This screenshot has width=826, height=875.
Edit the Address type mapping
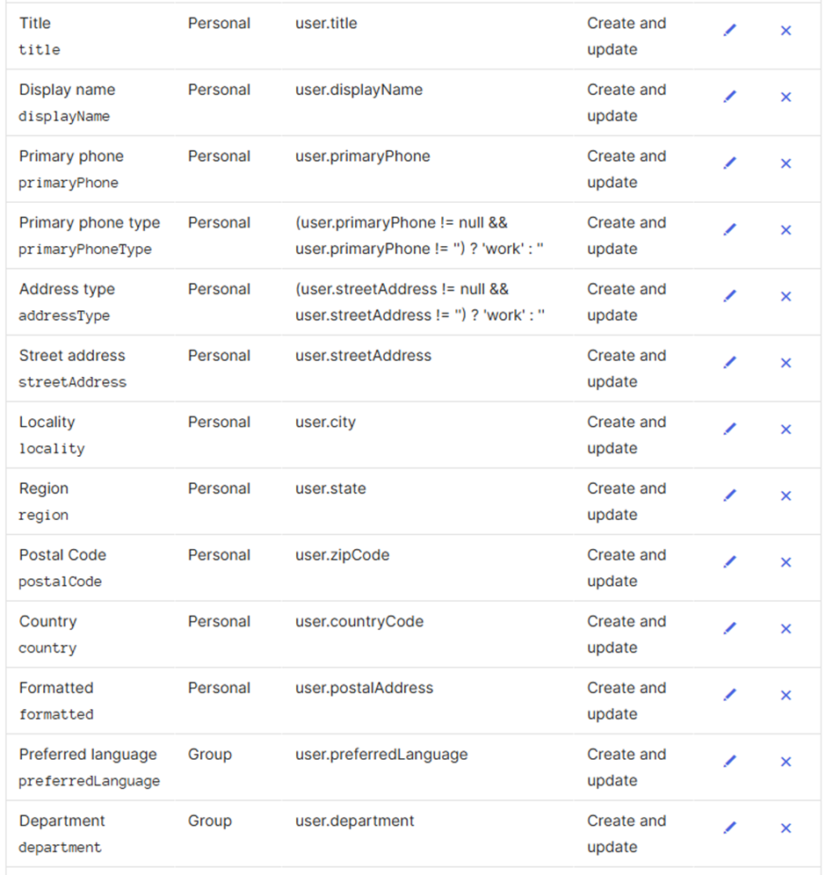coord(729,296)
